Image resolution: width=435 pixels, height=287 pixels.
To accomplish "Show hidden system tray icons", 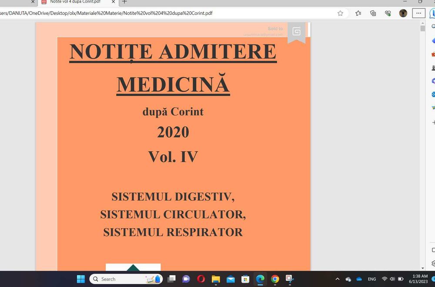I will pos(338,279).
